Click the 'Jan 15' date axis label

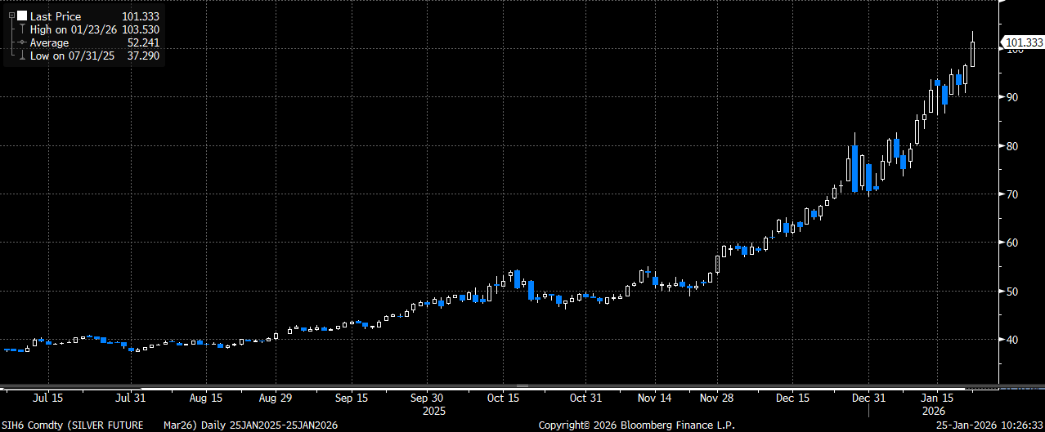pos(938,399)
